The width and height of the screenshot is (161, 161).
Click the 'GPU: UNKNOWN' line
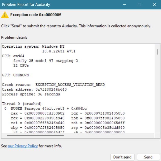point(15,75)
